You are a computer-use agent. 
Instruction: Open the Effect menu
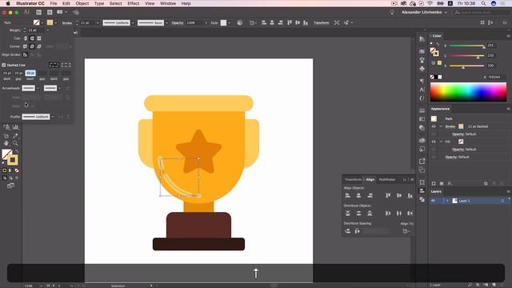click(134, 3)
